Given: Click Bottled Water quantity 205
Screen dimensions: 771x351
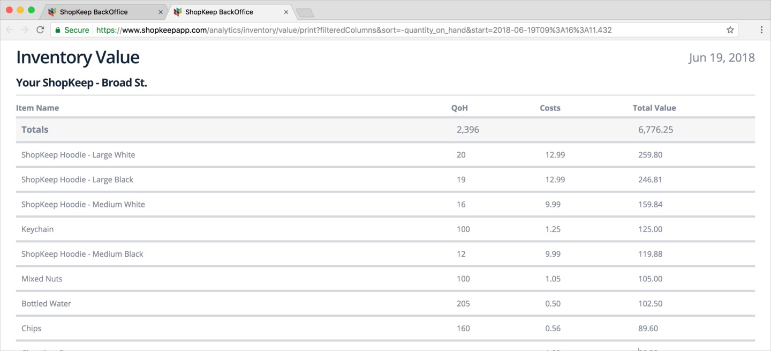Looking at the screenshot, I should [463, 303].
